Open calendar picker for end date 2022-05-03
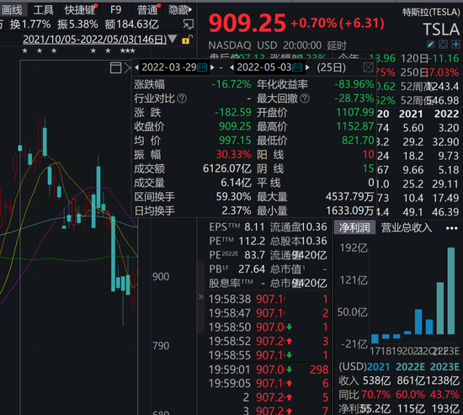The width and height of the screenshot is (463, 415). [297, 67]
